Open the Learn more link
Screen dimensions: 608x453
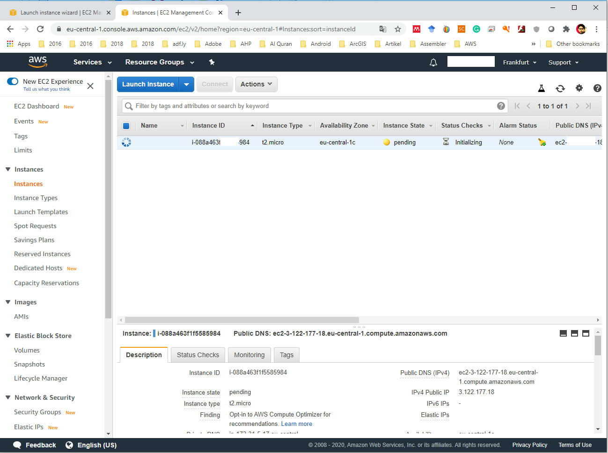point(296,424)
